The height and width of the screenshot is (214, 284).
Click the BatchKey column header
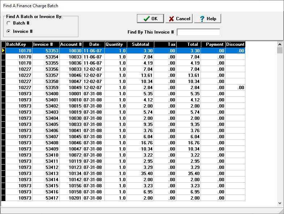pos(18,44)
